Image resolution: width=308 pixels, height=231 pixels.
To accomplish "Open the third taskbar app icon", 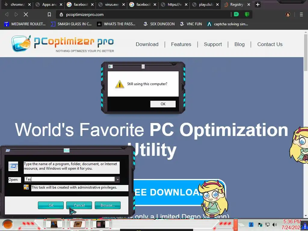I will pyautogui.click(x=100, y=224).
